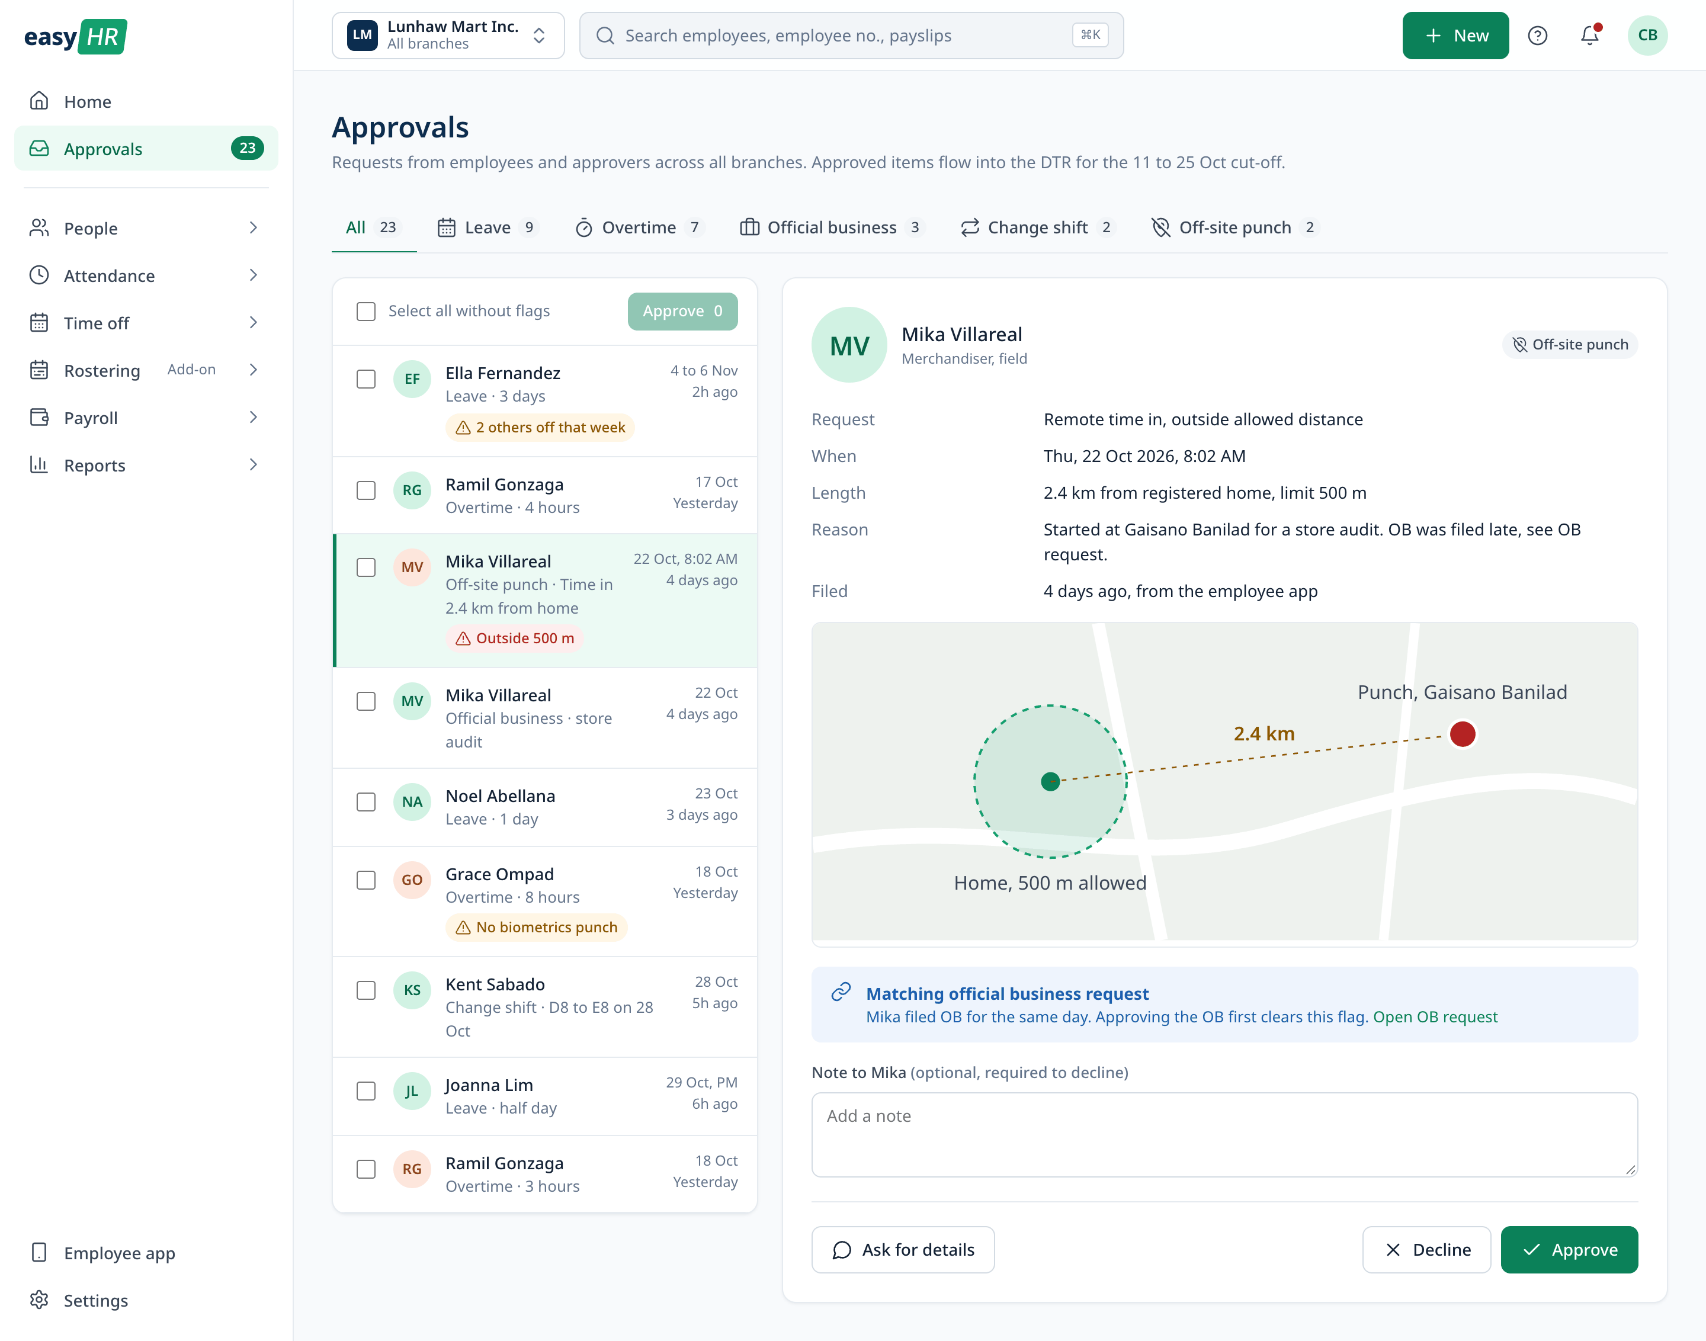This screenshot has height=1341, width=1706.
Task: Click the red punch location marker on map
Action: pyautogui.click(x=1462, y=734)
